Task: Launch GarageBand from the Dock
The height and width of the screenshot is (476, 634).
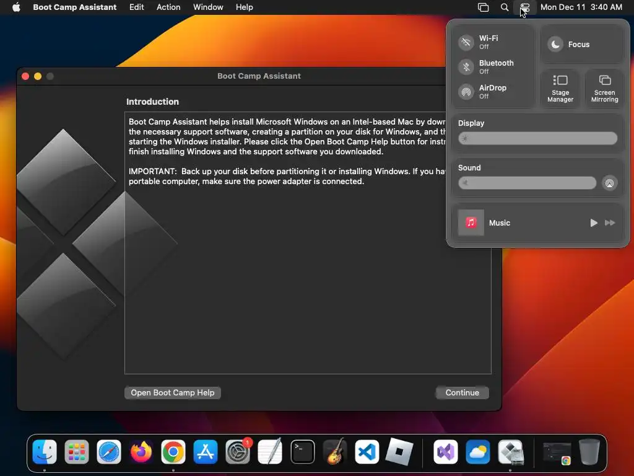Action: pyautogui.click(x=335, y=452)
